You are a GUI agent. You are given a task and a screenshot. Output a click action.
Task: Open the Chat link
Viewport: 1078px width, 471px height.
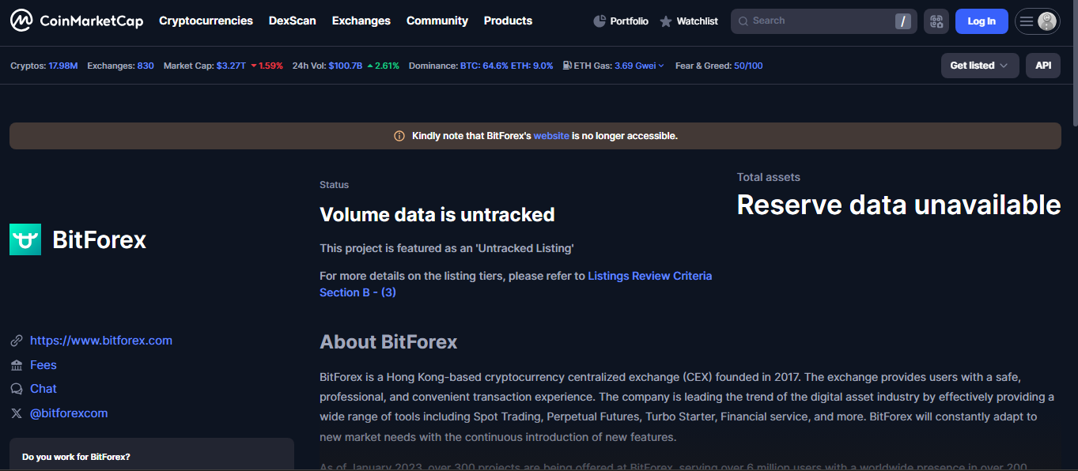pos(43,389)
